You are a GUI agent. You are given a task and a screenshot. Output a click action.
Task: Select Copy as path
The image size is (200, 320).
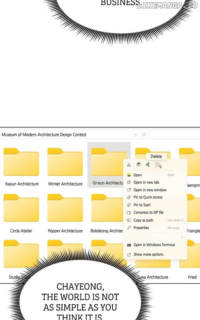pyautogui.click(x=143, y=220)
